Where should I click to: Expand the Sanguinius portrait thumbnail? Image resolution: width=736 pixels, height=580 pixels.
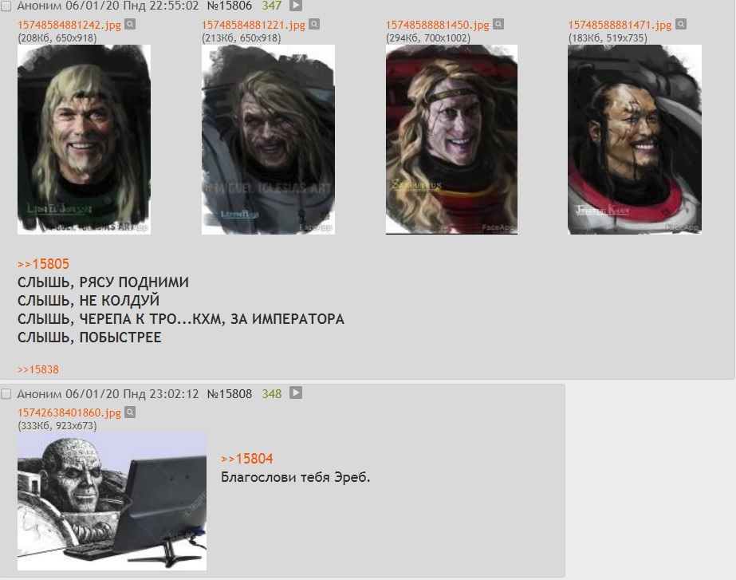[x=451, y=140]
